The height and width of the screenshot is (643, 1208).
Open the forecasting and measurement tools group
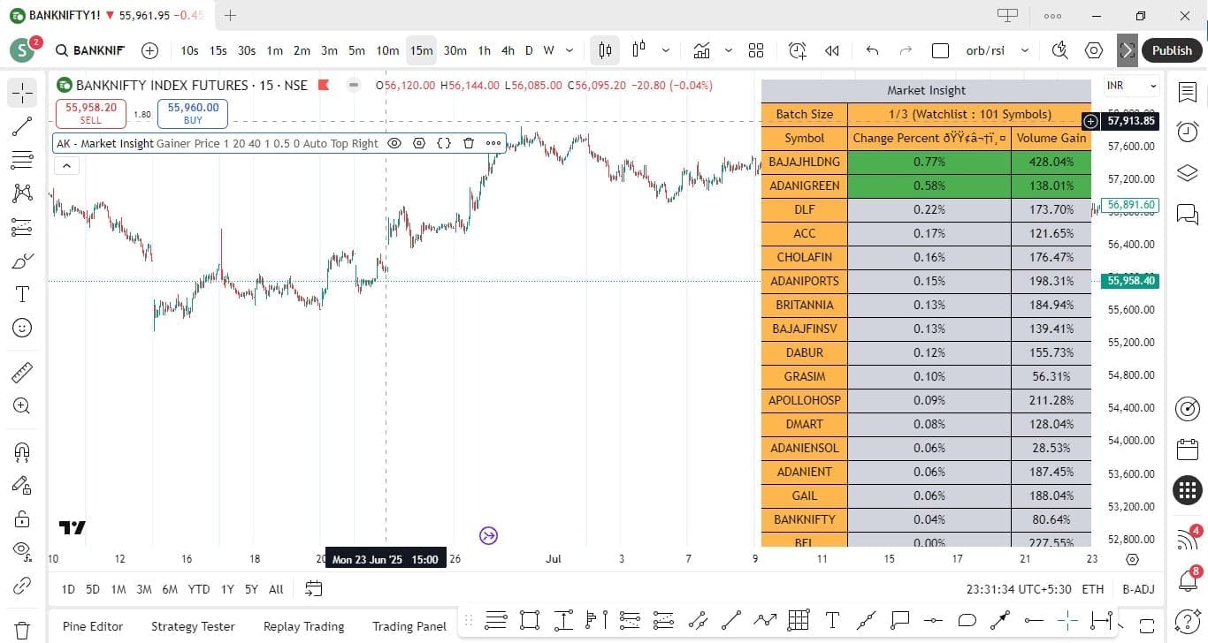22,227
